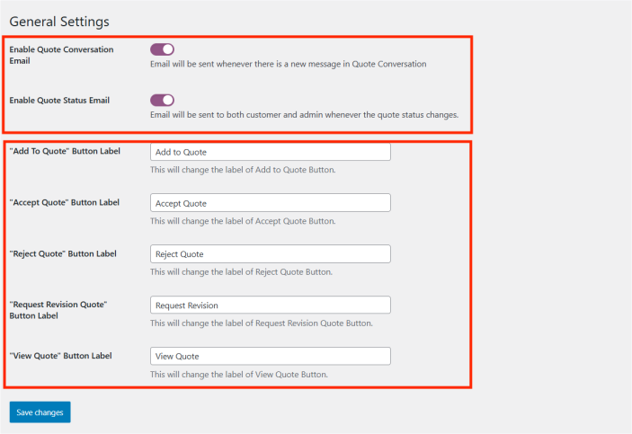Click the "Enable Quote Status Email" label
632x434 pixels.
[59, 100]
